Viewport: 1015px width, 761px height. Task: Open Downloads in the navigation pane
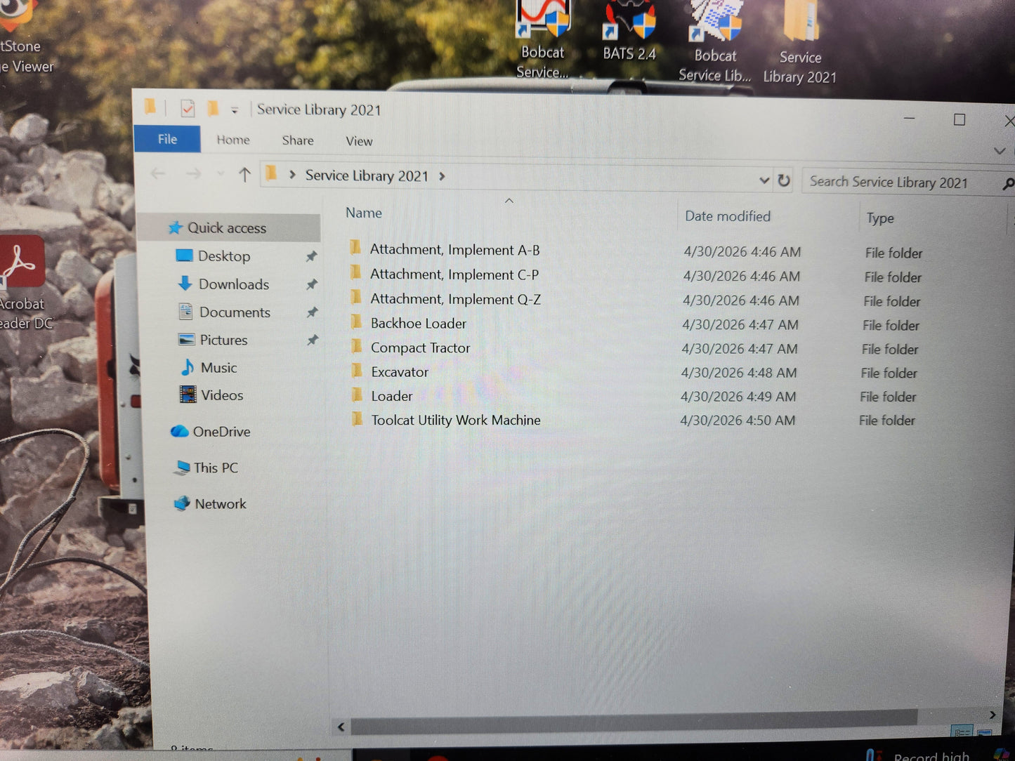coord(233,284)
